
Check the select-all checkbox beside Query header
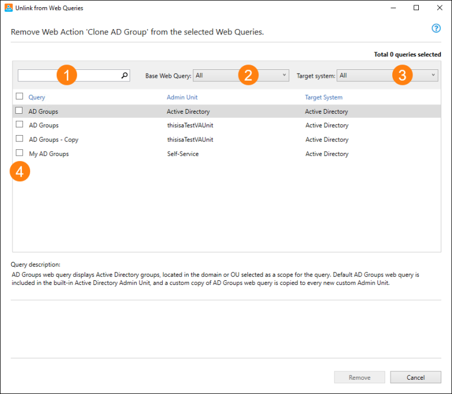20,96
